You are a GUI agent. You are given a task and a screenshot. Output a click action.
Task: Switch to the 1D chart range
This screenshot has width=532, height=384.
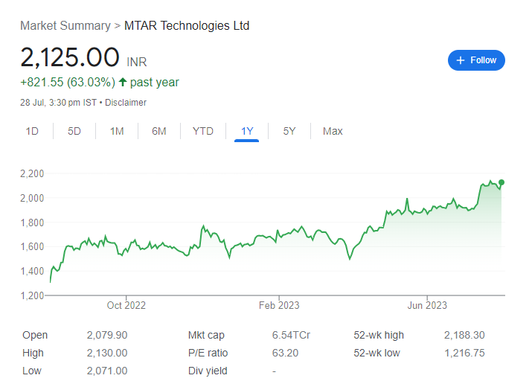click(32, 131)
